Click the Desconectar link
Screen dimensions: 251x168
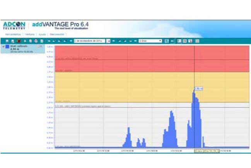[57, 34]
